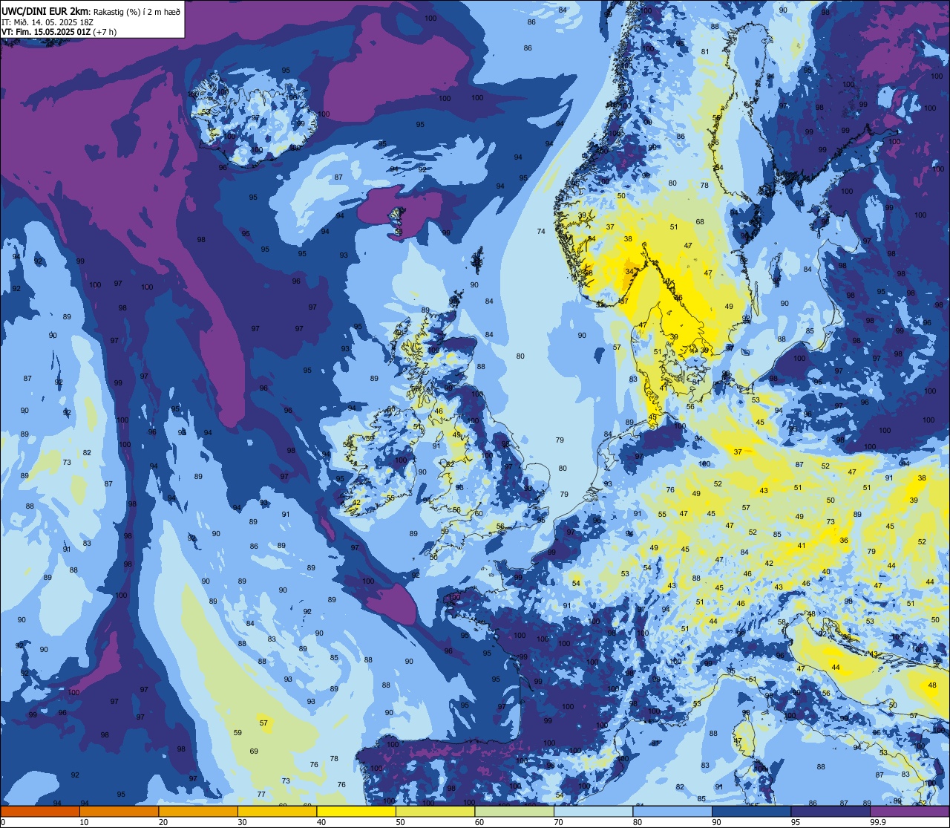
Task: Click the legend tick label "10"
Action: tap(84, 822)
